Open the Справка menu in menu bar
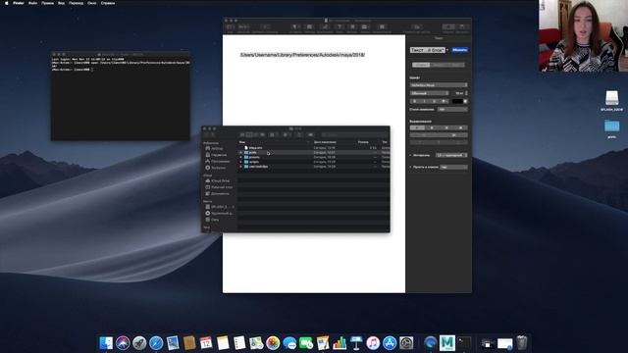Screen dimensions: 628x353 pyautogui.click(x=108, y=3)
